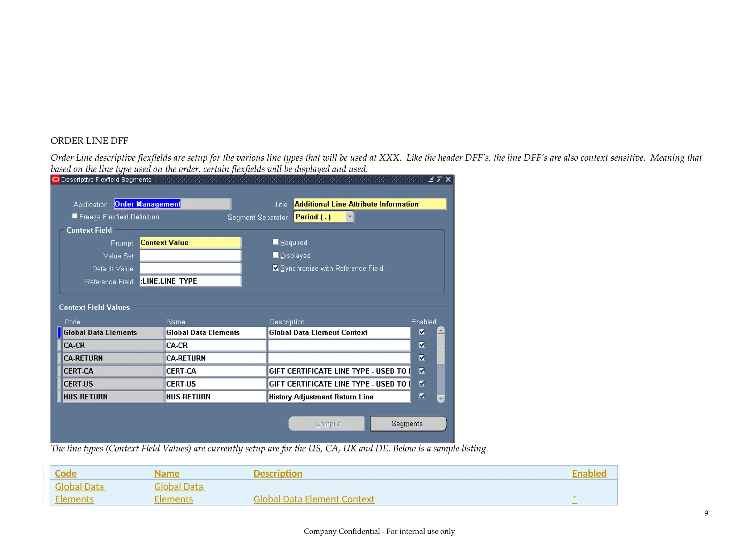The height and width of the screenshot is (556, 742).
Task: Toggle Enabled checkbox for HUS-RETURN row
Action: point(422,396)
